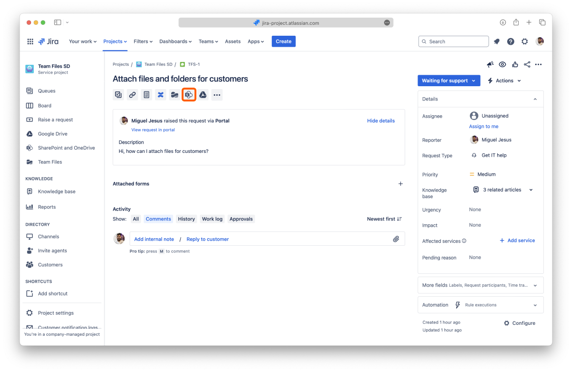
Task: Toggle the watch eye icon
Action: (502, 65)
